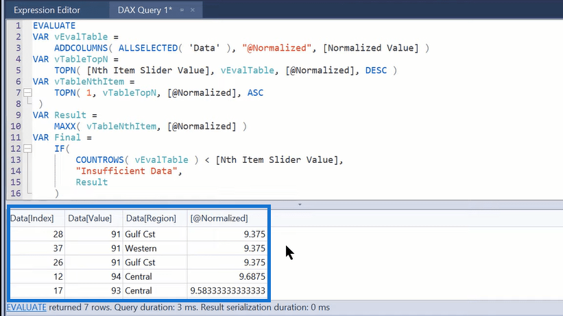Viewport: 563px width, 316px height.
Task: Collapse the IF block at line 12
Action: point(27,148)
